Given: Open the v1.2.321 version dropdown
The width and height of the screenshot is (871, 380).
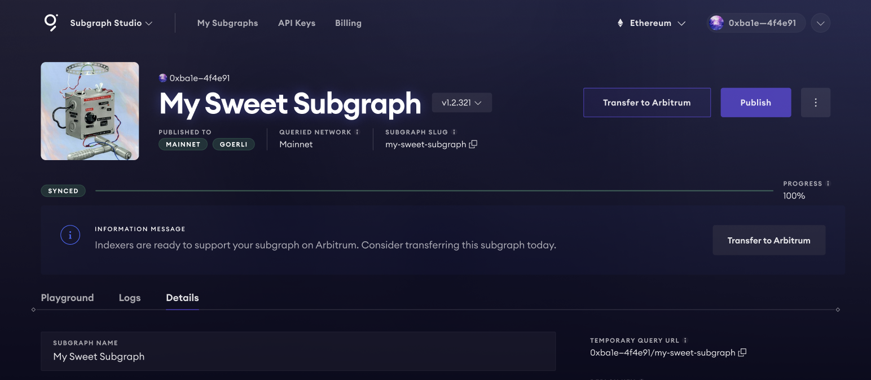Looking at the screenshot, I should [461, 103].
